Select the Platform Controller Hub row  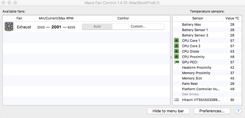point(207,89)
